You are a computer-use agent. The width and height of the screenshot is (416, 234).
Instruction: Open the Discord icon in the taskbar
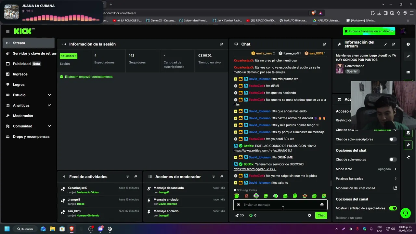100,229
